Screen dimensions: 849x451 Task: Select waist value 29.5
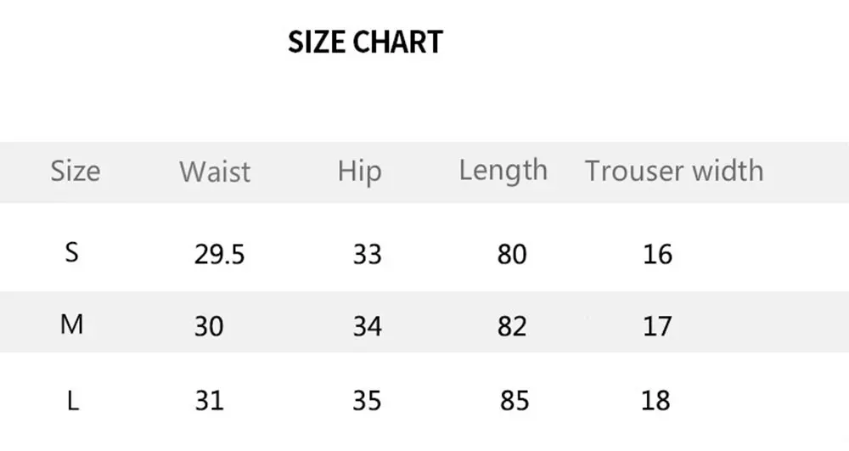pos(219,254)
